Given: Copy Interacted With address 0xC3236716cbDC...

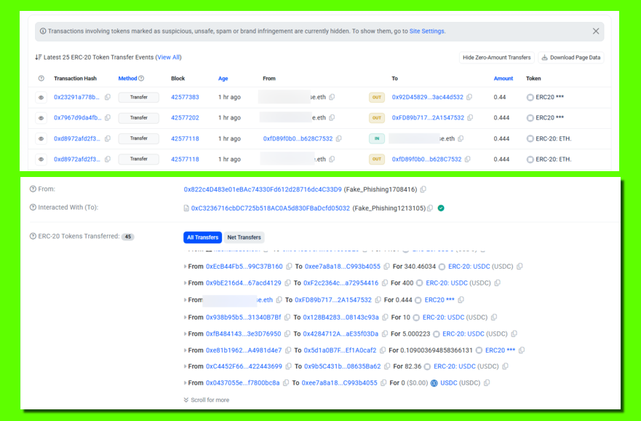Looking at the screenshot, I should (x=430, y=208).
